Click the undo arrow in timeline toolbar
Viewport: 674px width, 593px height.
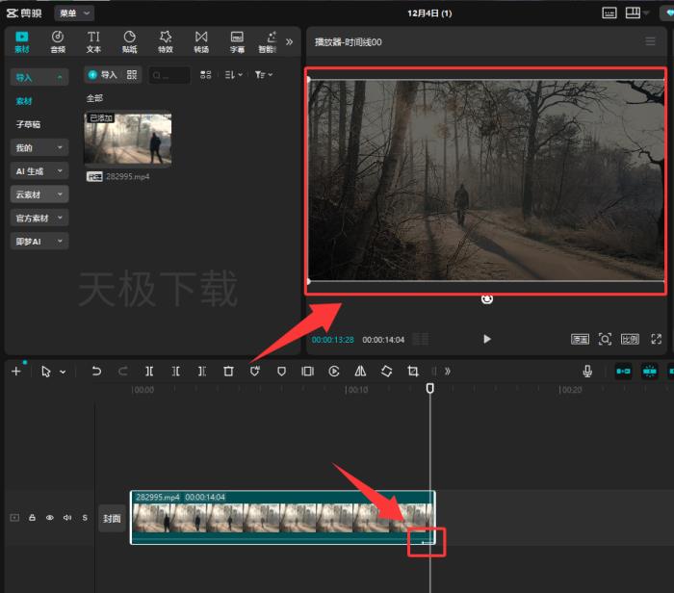point(96,371)
